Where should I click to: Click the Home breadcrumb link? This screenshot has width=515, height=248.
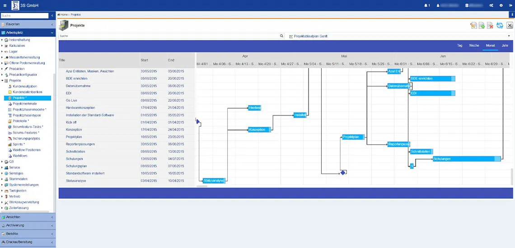coord(64,15)
